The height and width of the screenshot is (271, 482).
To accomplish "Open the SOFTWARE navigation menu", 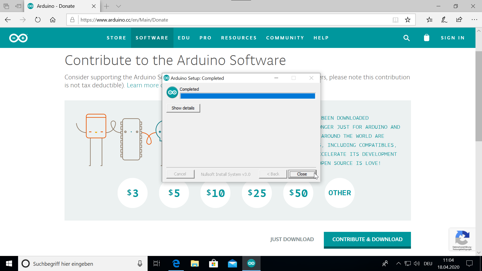I will [152, 38].
